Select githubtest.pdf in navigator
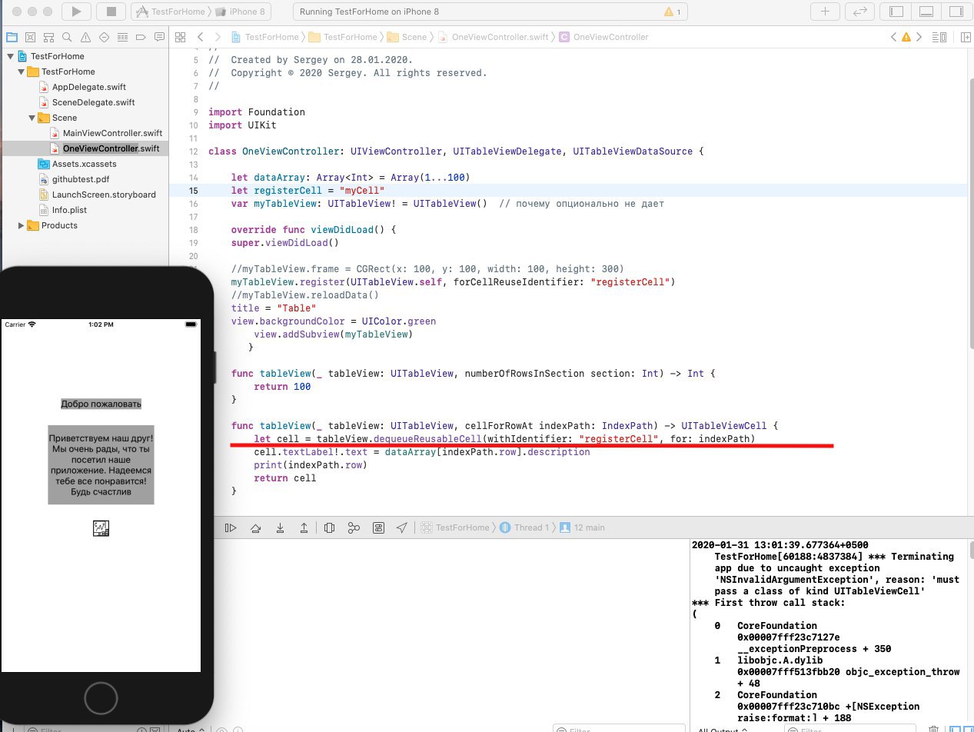 (80, 179)
